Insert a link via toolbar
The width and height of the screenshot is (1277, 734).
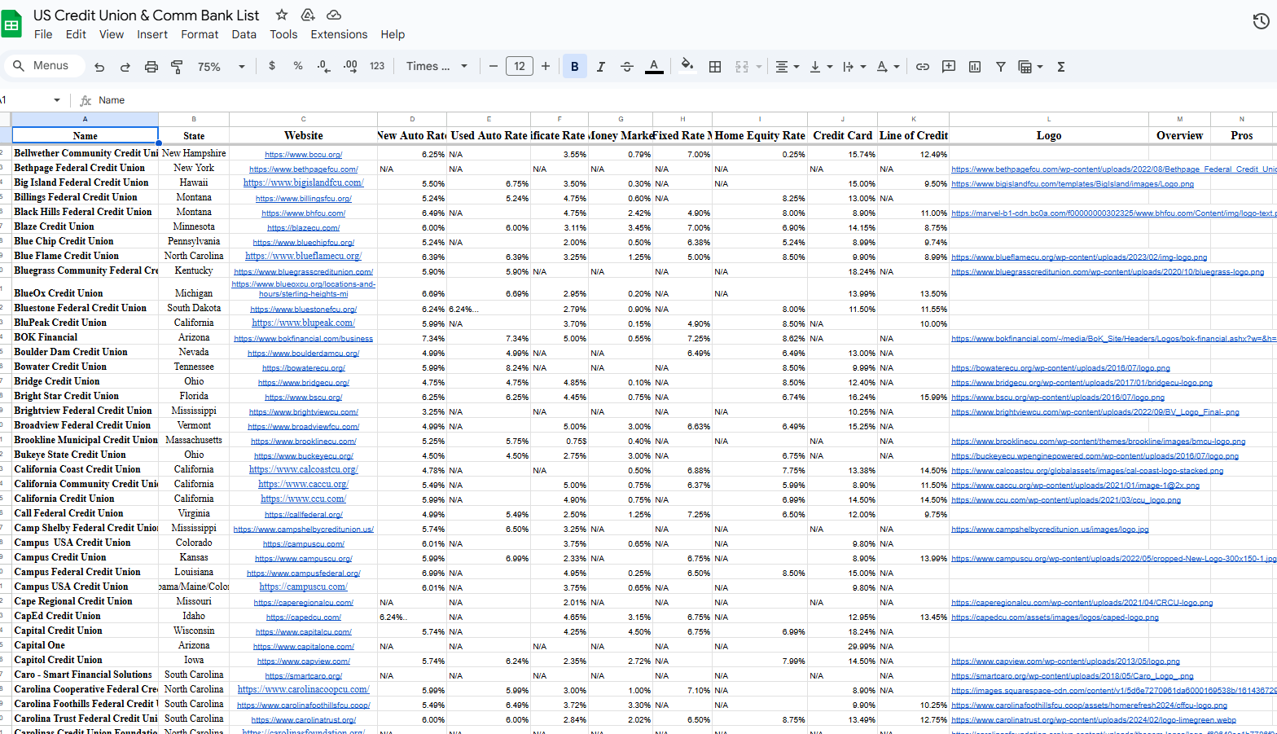click(923, 67)
